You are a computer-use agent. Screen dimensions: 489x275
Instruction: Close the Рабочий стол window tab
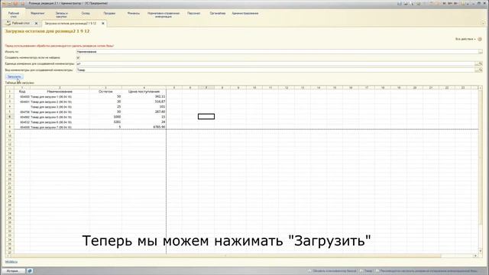click(x=36, y=24)
